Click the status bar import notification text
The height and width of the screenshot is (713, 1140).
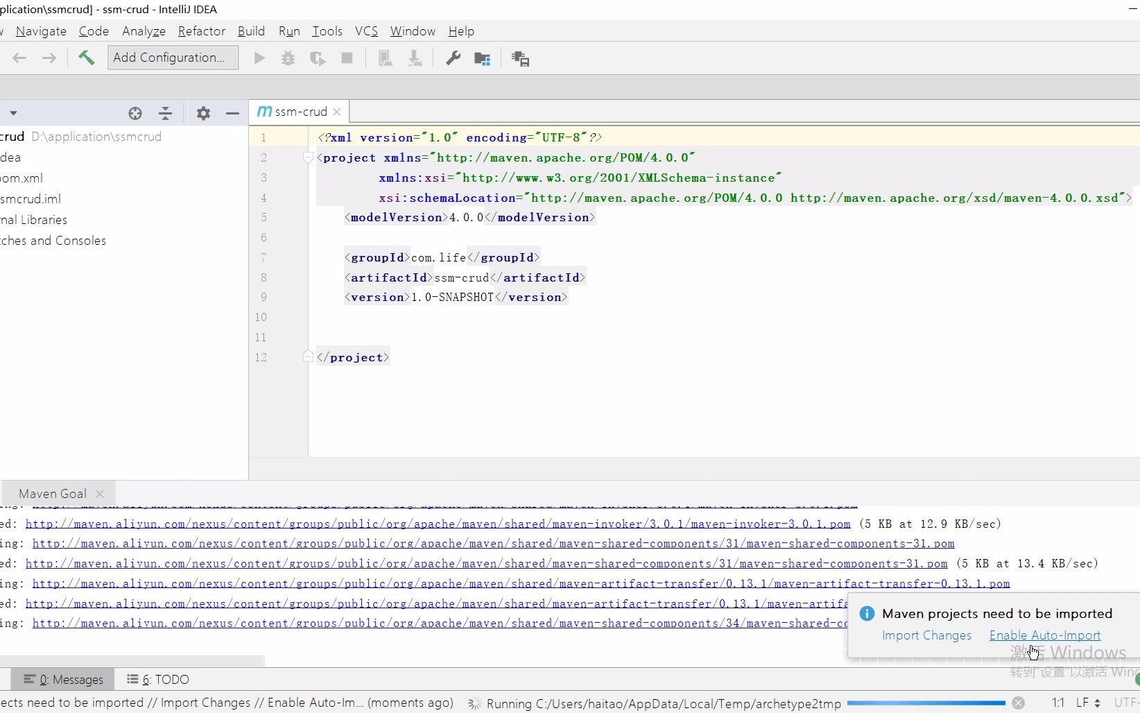227,703
